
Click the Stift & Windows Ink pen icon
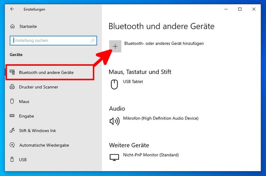tap(12, 130)
